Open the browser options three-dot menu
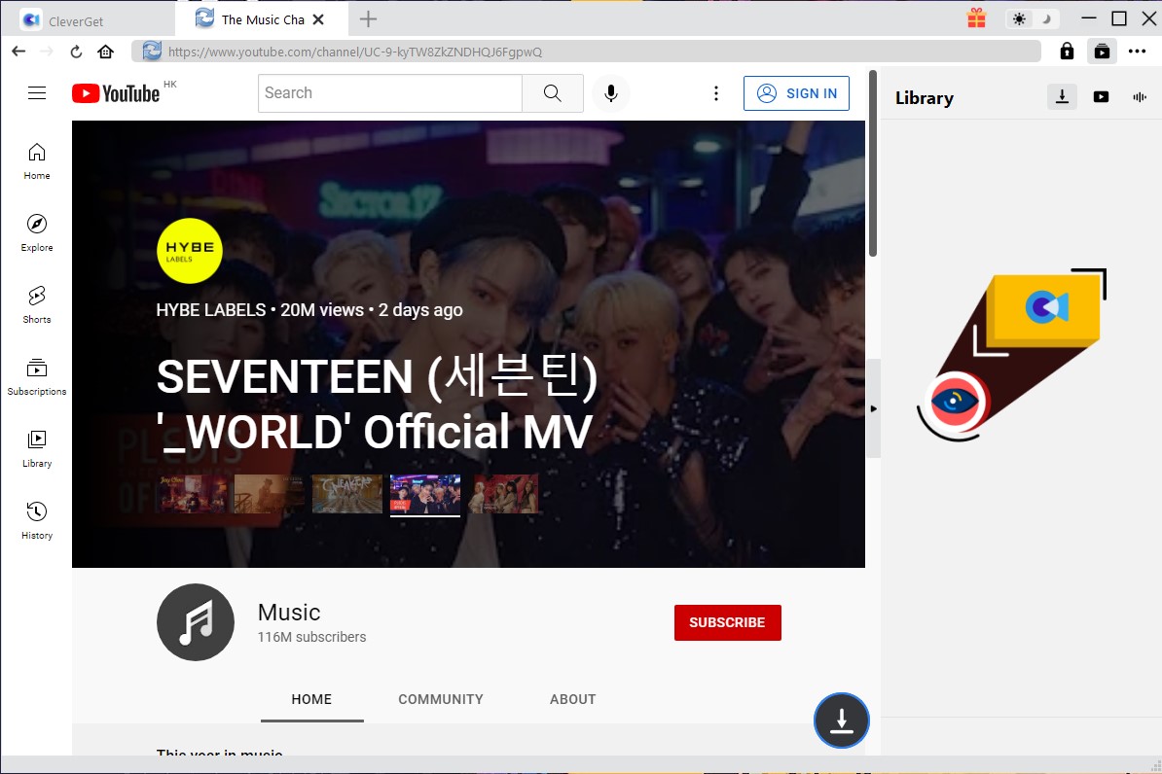This screenshot has width=1162, height=774. click(1139, 52)
